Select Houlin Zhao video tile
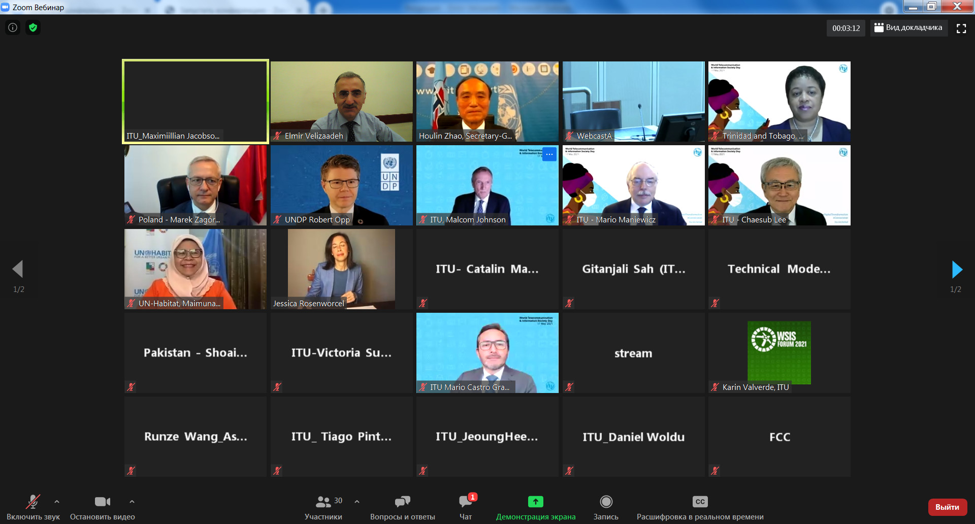The width and height of the screenshot is (975, 524). (x=487, y=102)
